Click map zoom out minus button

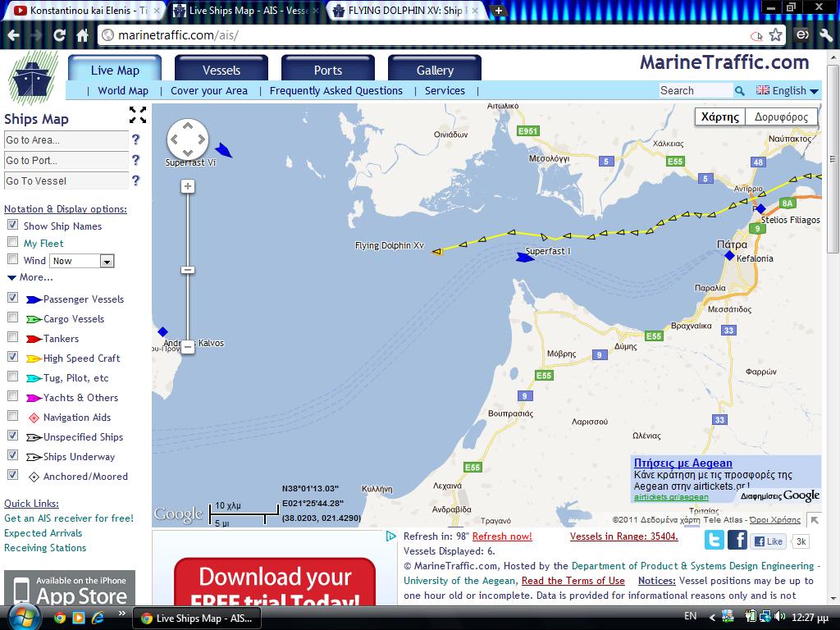[x=188, y=347]
